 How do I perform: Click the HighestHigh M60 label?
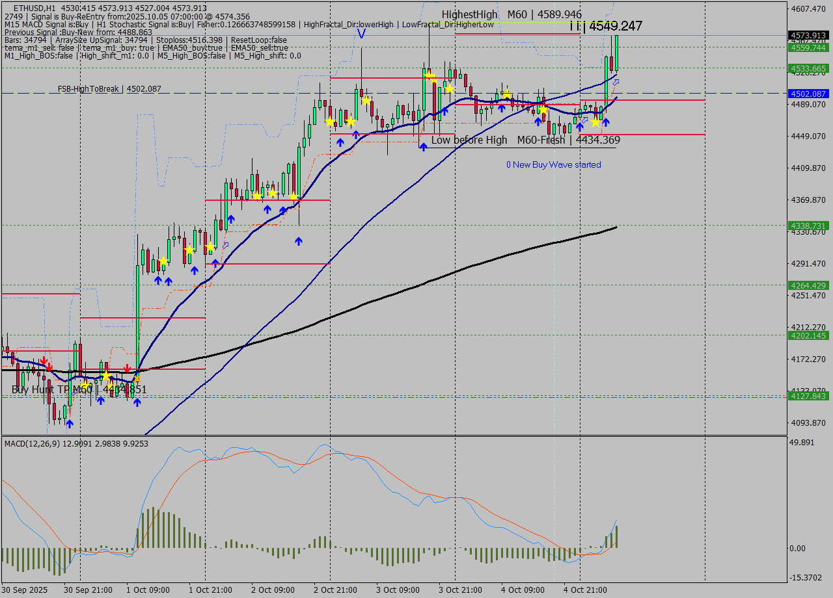tap(512, 14)
